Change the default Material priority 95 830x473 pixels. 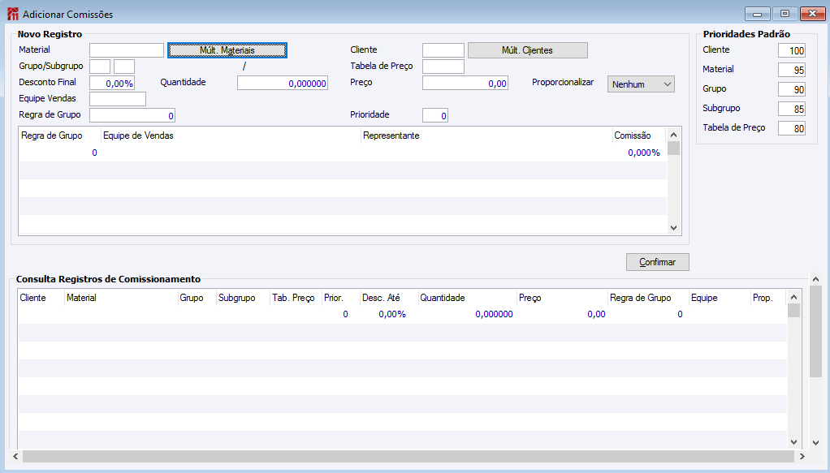[792, 70]
